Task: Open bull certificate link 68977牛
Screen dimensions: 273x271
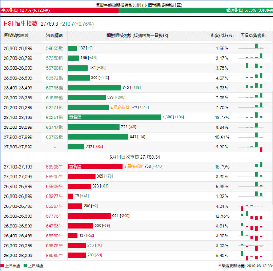Action: pyautogui.click(x=54, y=196)
